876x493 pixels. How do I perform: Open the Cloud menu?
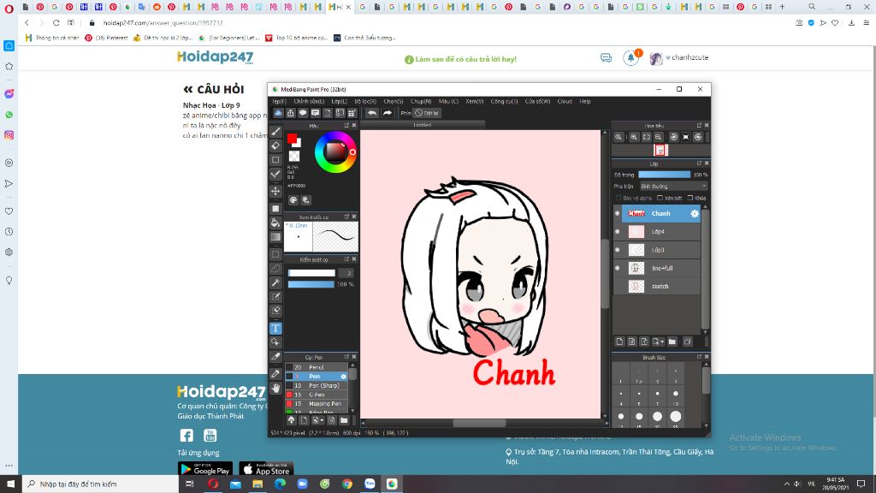click(565, 101)
